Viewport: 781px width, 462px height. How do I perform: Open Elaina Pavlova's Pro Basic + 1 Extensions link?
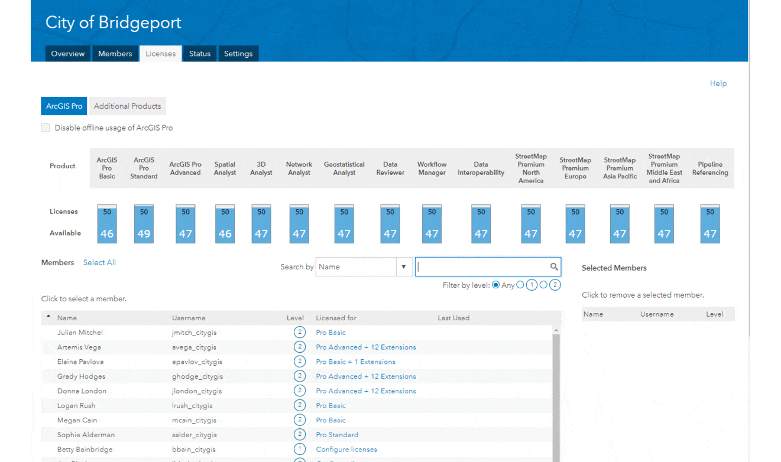pyautogui.click(x=356, y=362)
